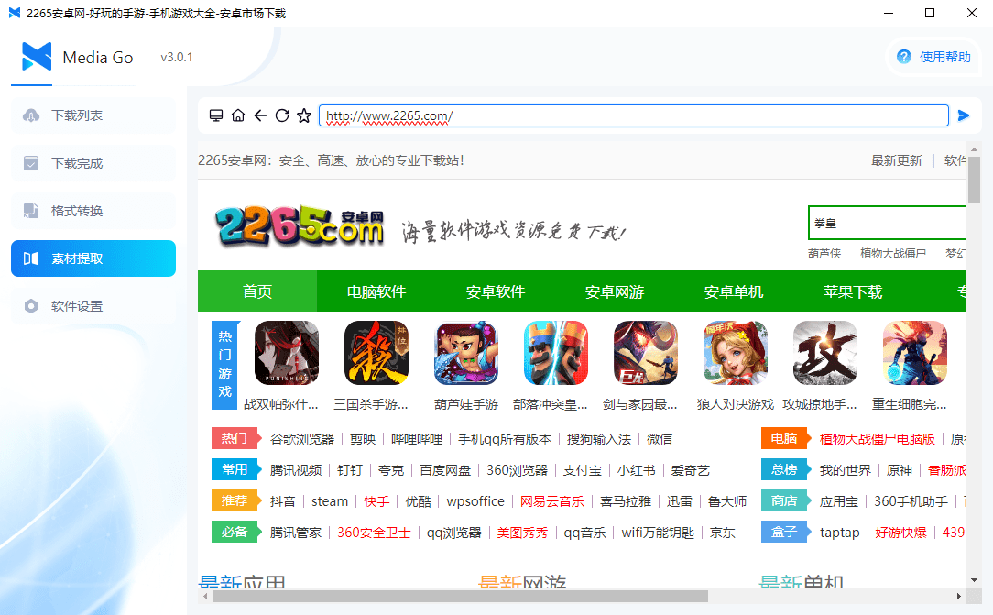
Task: Select 安卓网游 navigation item
Action: (x=615, y=291)
